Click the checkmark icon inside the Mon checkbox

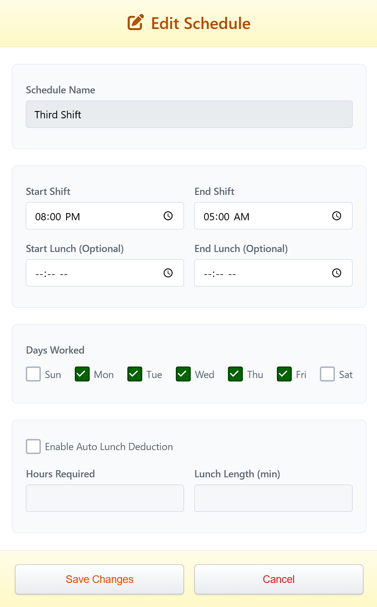[x=82, y=374]
